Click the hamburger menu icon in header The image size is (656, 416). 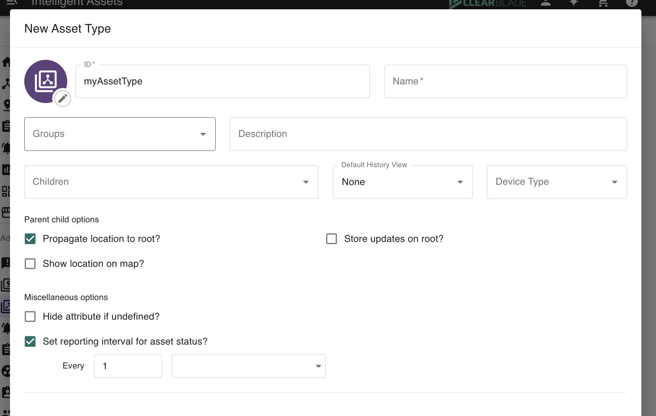(x=12, y=3)
